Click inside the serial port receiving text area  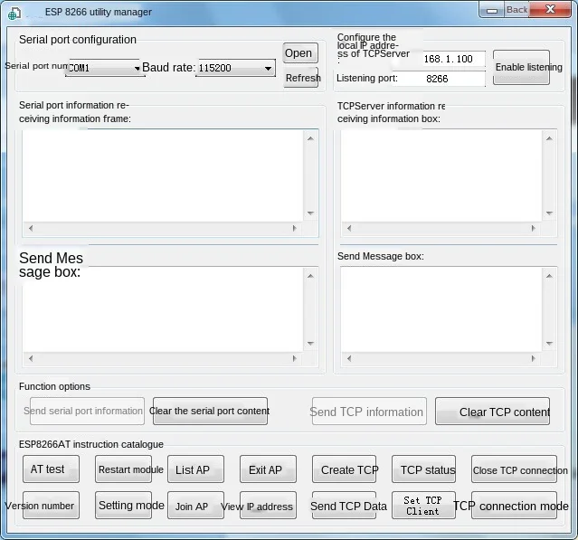pyautogui.click(x=163, y=175)
